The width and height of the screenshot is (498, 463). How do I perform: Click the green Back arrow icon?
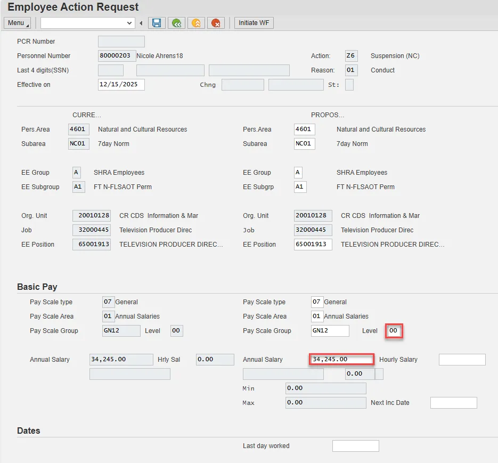click(x=176, y=23)
